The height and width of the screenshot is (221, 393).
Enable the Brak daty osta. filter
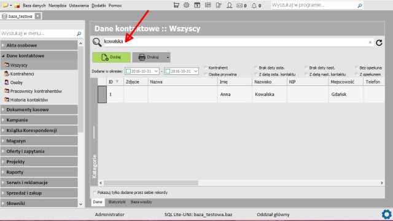coord(255,68)
